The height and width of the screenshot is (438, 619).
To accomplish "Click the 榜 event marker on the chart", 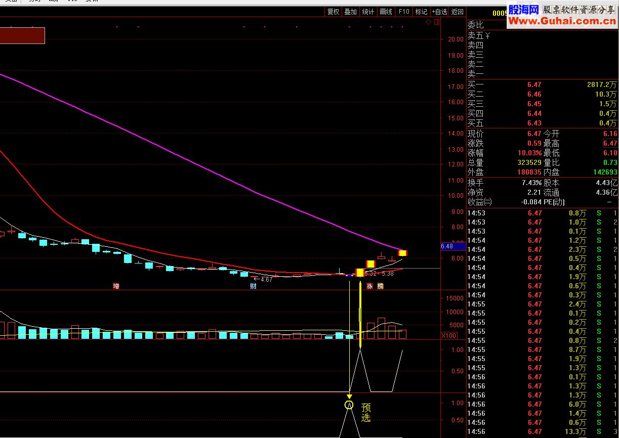I will 381,286.
